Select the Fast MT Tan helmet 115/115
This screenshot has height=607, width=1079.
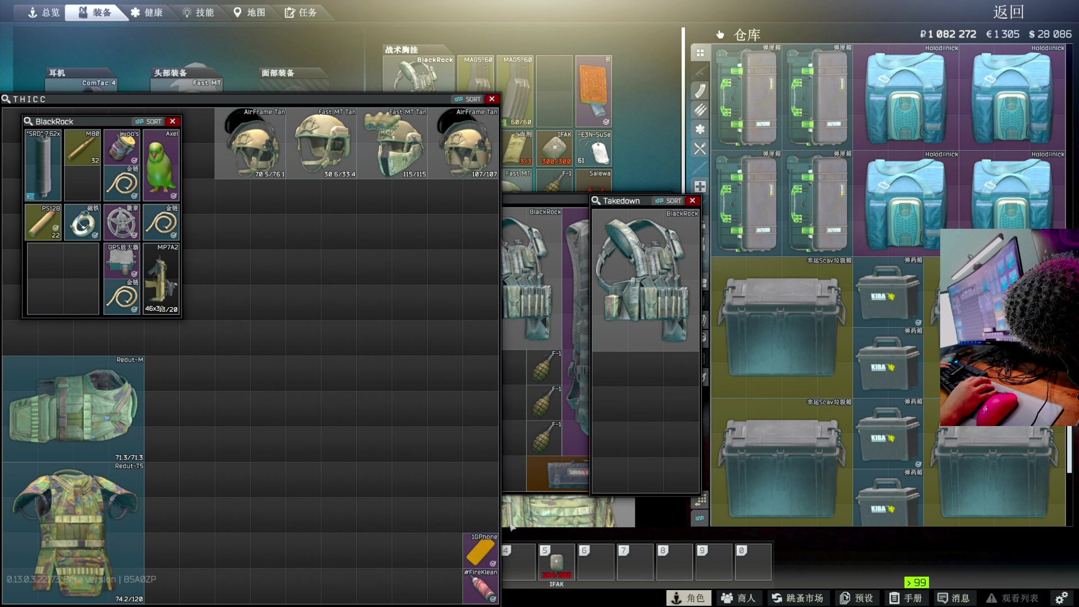pyautogui.click(x=392, y=143)
